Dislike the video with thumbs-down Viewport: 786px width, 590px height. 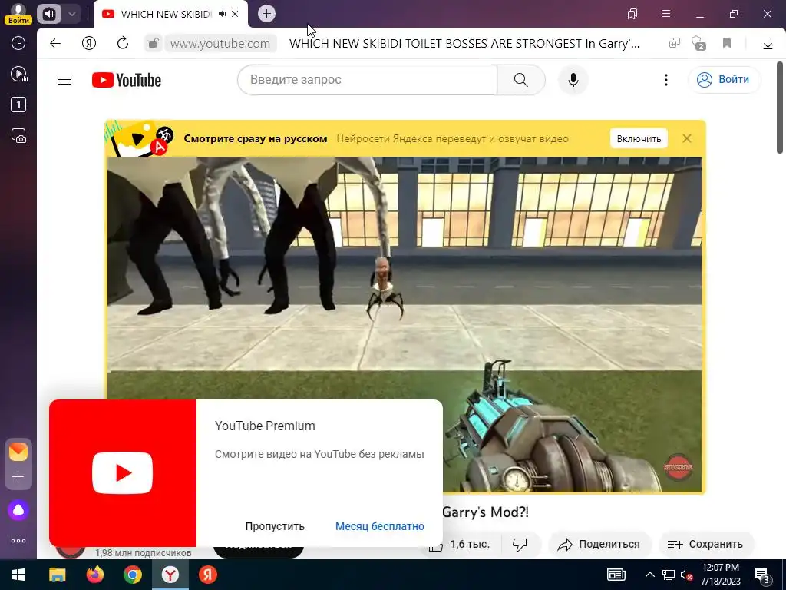tap(520, 545)
